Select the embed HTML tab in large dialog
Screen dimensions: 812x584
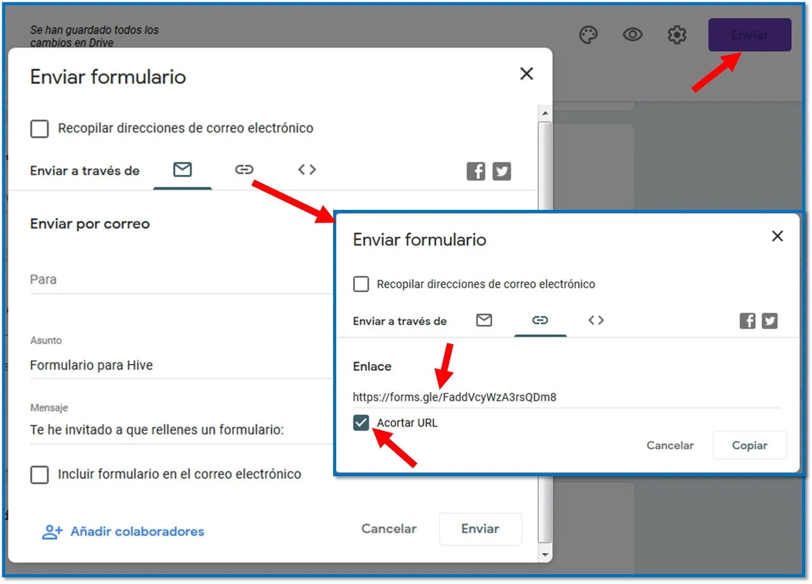point(307,170)
